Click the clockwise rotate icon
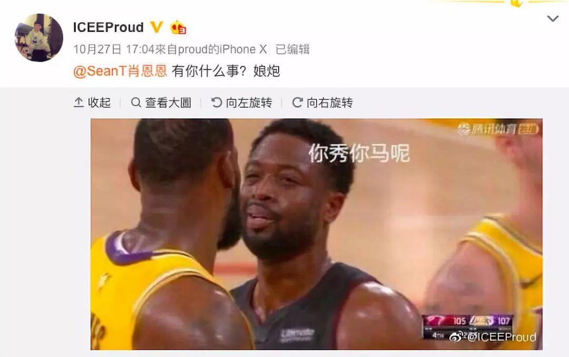569x357 pixels. (298, 103)
